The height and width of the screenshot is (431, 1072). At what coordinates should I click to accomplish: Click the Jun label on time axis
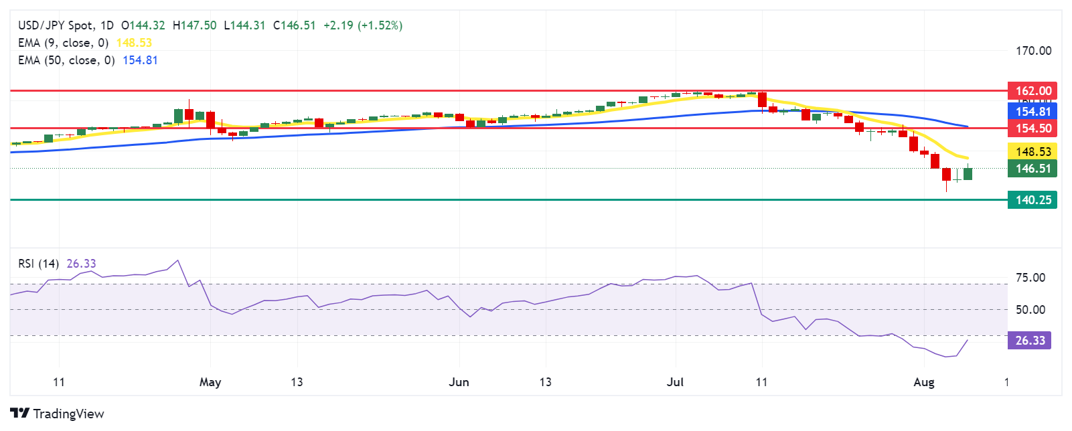point(459,382)
